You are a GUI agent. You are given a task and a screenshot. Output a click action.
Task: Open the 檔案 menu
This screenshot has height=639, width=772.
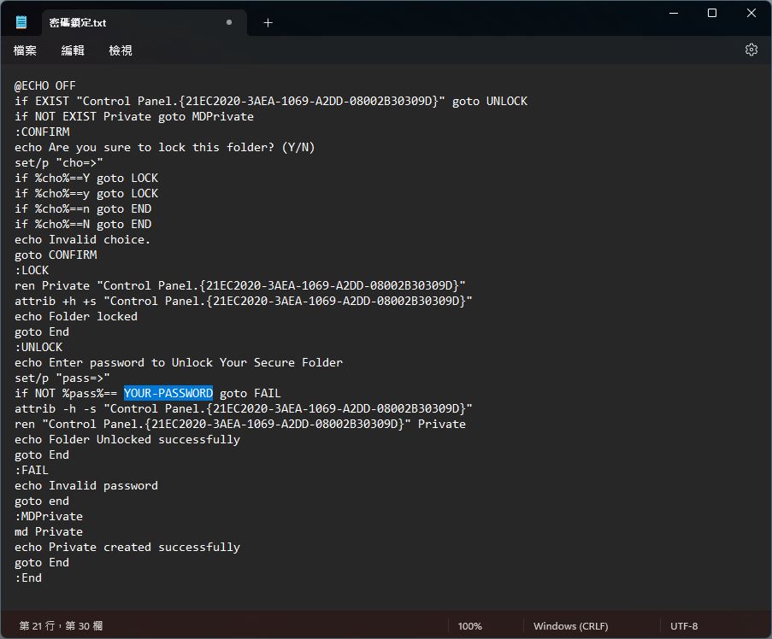[25, 50]
